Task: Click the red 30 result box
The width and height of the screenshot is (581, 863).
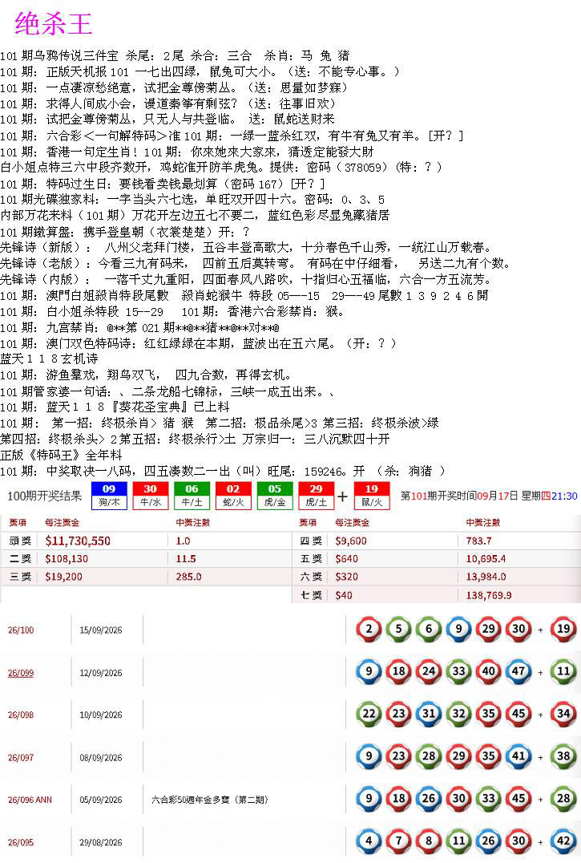Action: 150,496
